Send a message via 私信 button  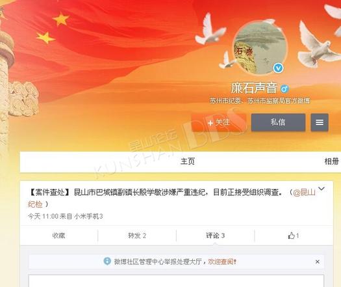(x=278, y=122)
